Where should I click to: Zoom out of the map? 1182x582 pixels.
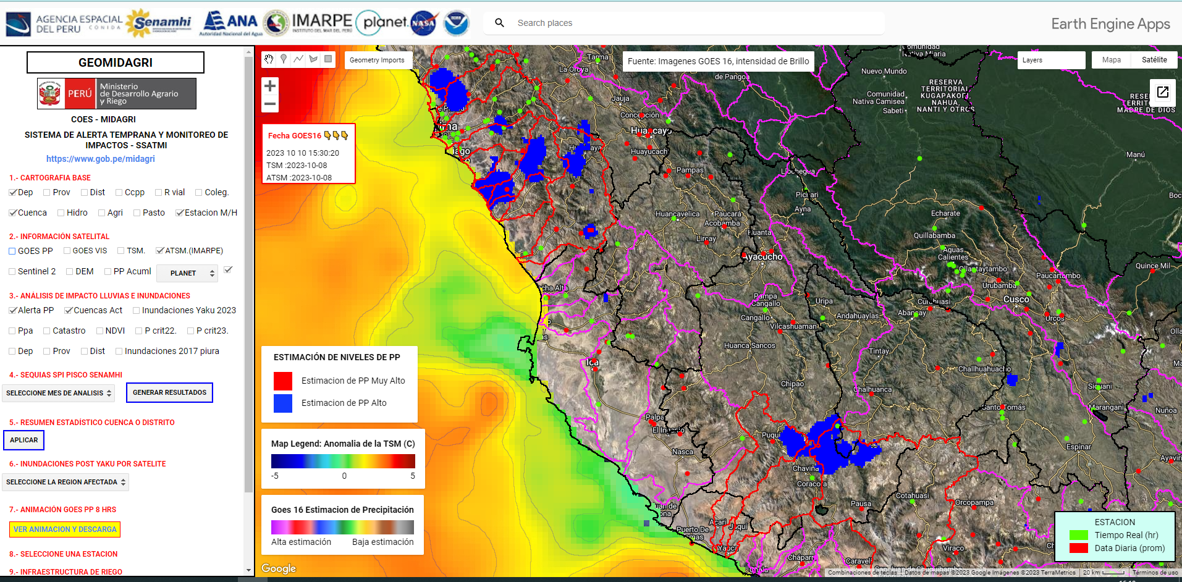click(x=270, y=104)
